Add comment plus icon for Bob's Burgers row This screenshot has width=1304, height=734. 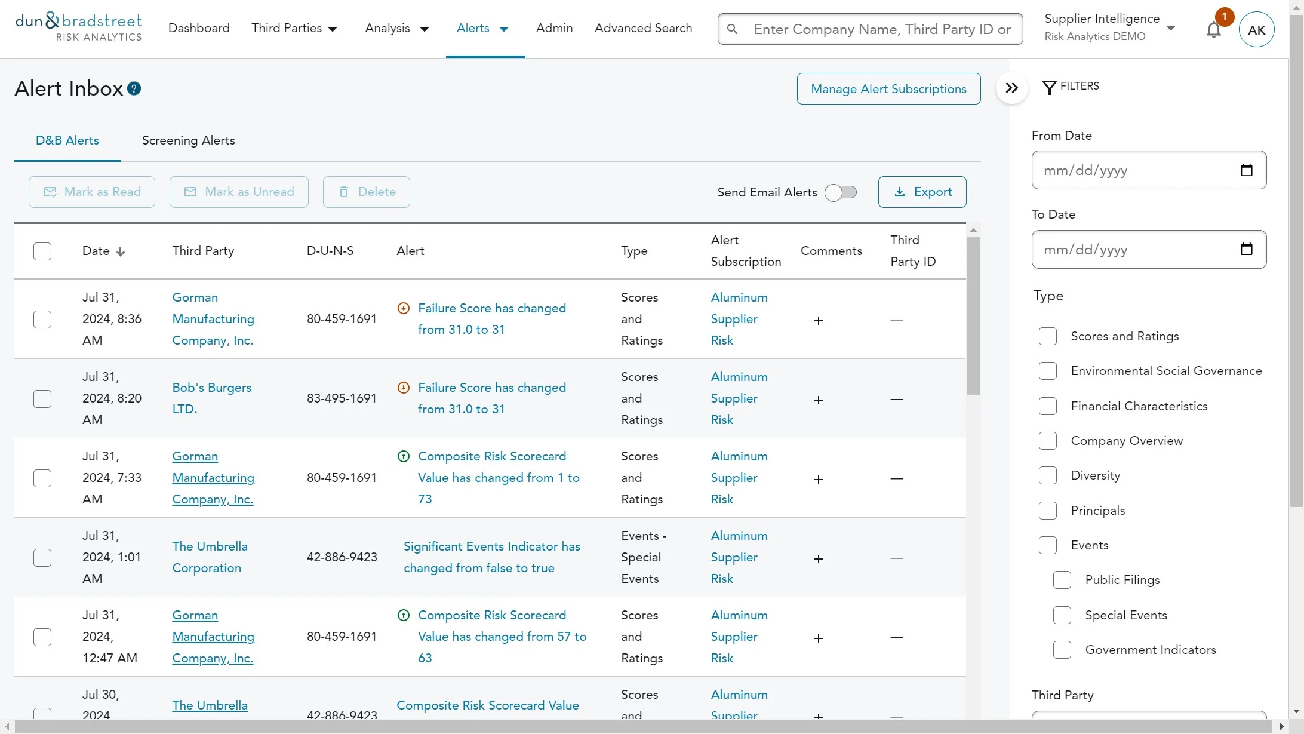coord(819,400)
